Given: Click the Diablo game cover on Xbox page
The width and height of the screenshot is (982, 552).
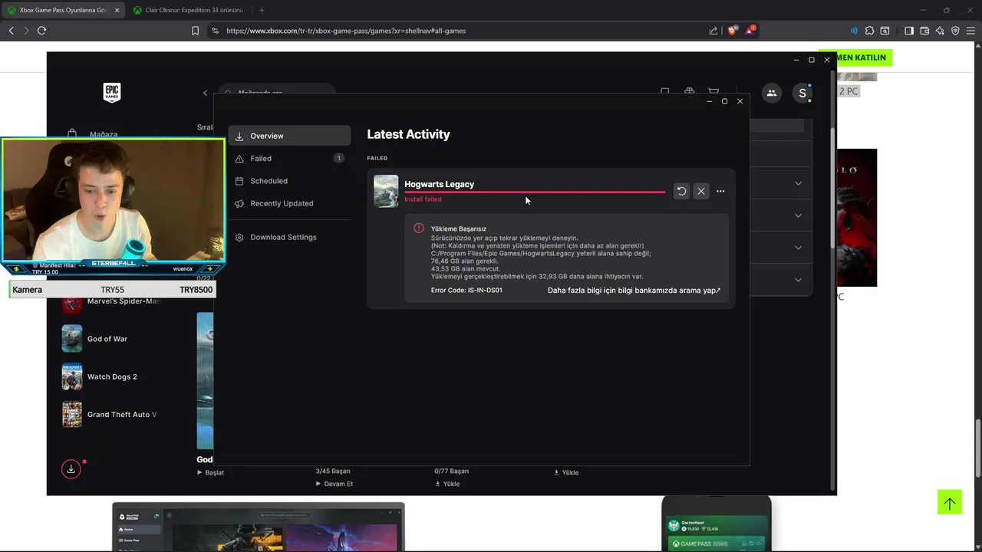Looking at the screenshot, I should 857,218.
